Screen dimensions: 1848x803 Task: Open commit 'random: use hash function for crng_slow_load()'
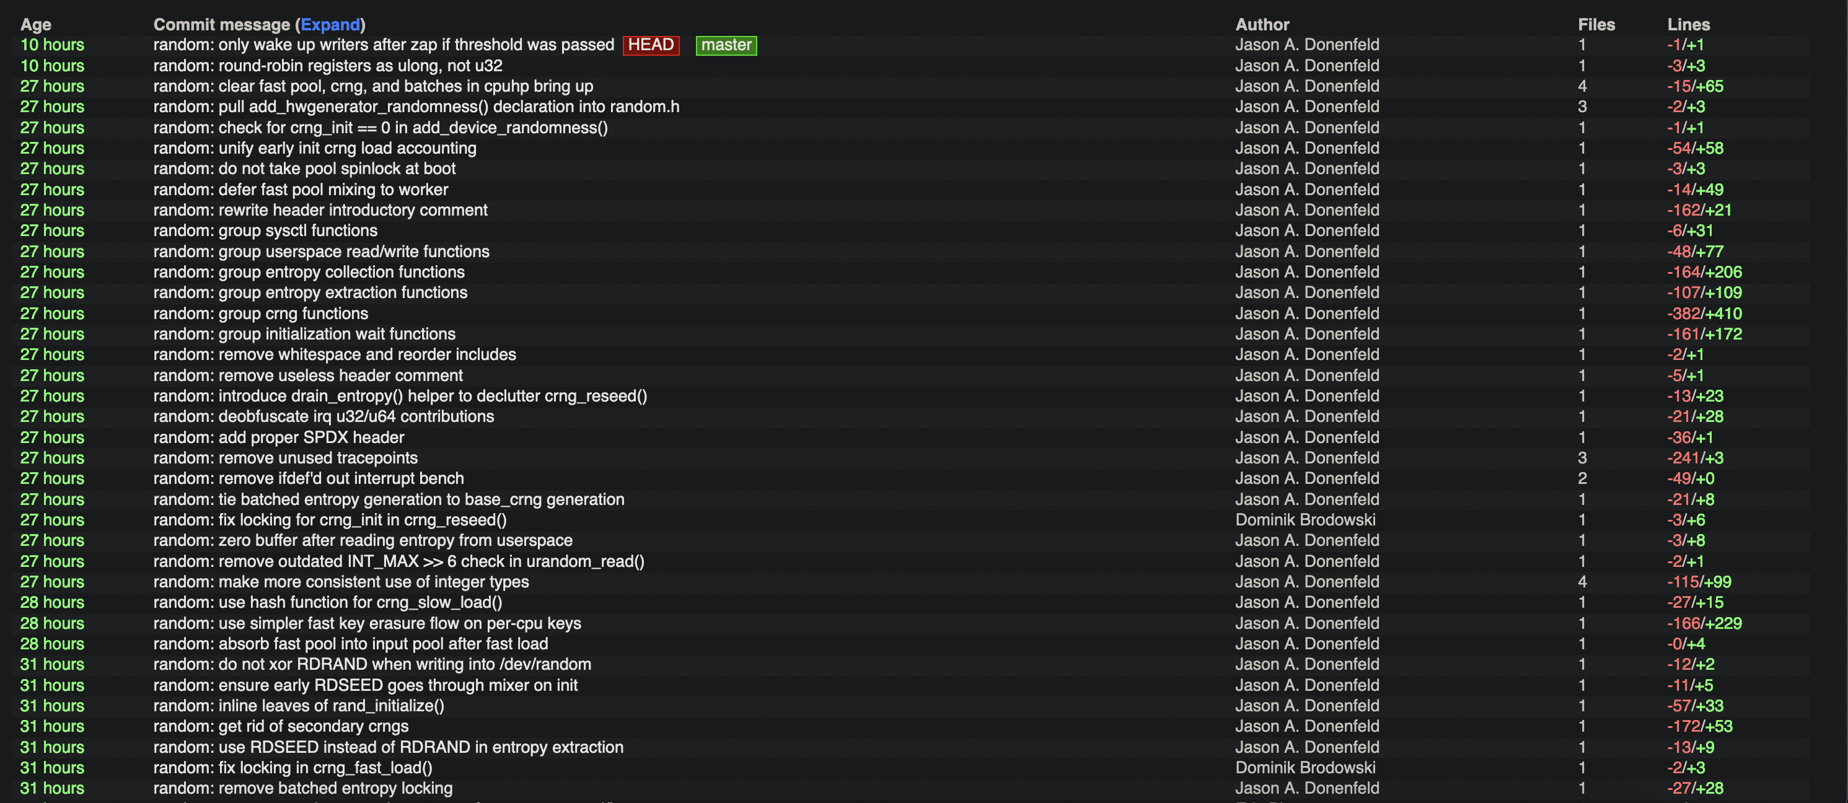[x=327, y=602]
